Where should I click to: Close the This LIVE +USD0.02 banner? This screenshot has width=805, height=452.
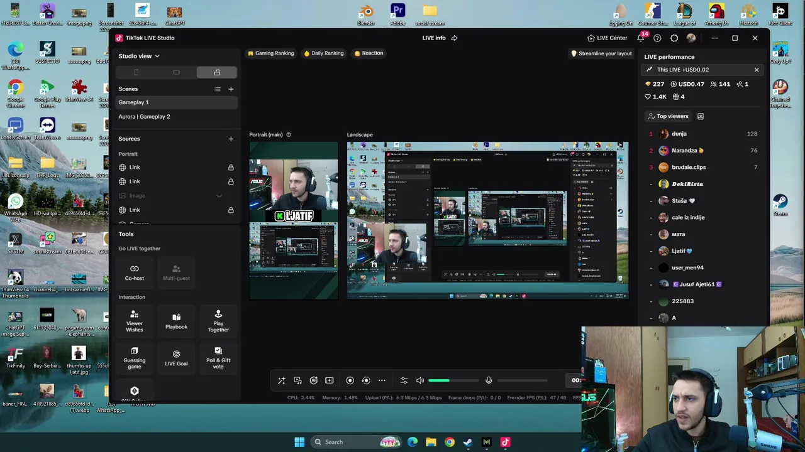coord(757,70)
